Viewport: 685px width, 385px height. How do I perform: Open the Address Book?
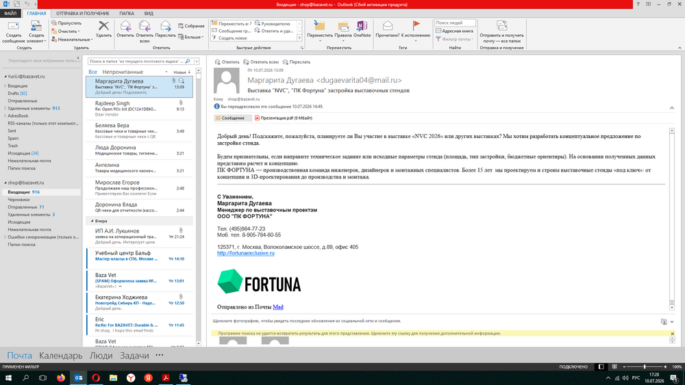tap(454, 31)
